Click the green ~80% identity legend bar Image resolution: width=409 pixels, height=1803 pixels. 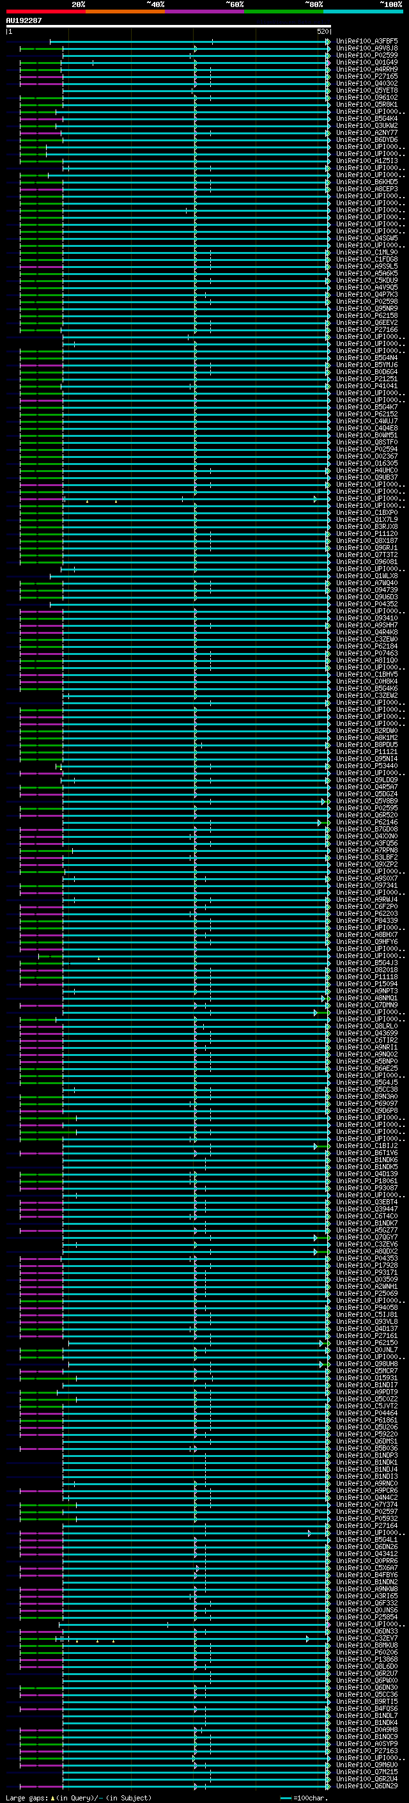(x=284, y=12)
